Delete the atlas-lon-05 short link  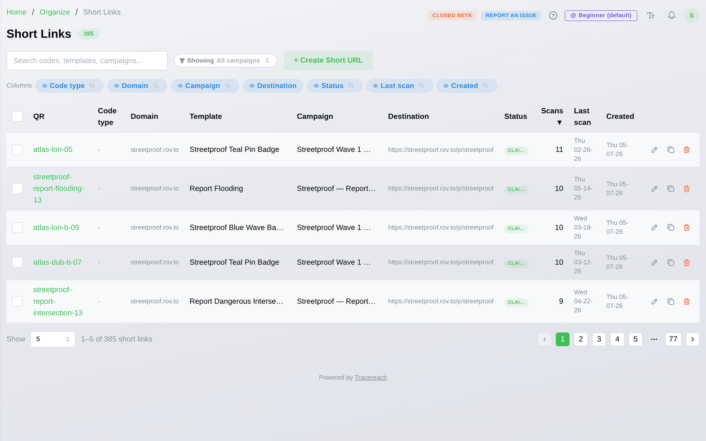point(687,150)
